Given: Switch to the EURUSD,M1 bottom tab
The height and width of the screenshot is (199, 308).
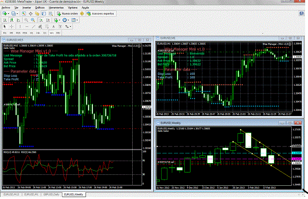Looking at the screenshot, I should click(x=31, y=194).
